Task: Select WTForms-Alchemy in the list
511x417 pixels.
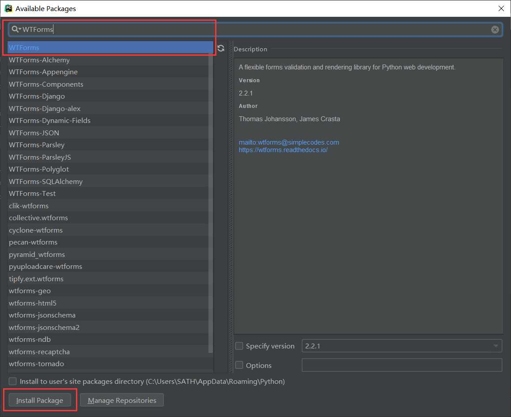Action: pyautogui.click(x=108, y=60)
